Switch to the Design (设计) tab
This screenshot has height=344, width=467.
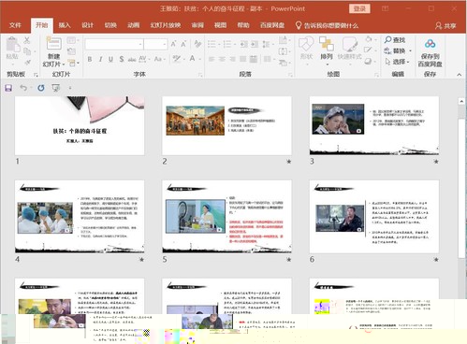pos(87,25)
